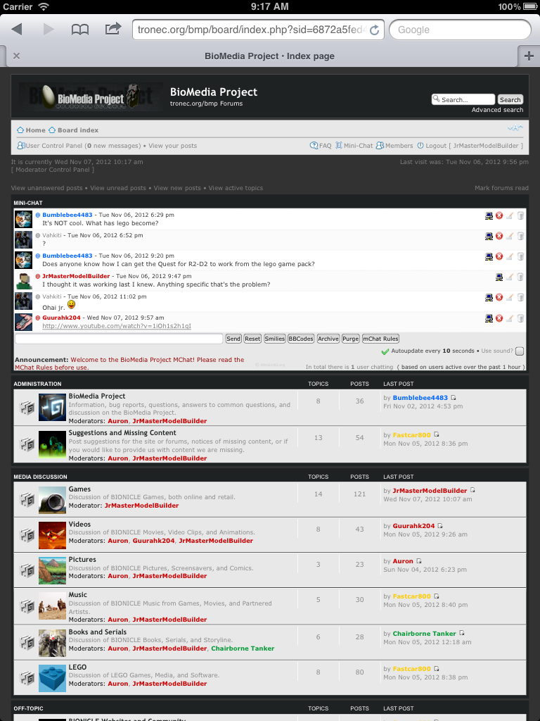This screenshot has height=721, width=540.
Task: Show IP icon on 6:29 pm Bumblebee4483 message
Action: [489, 215]
